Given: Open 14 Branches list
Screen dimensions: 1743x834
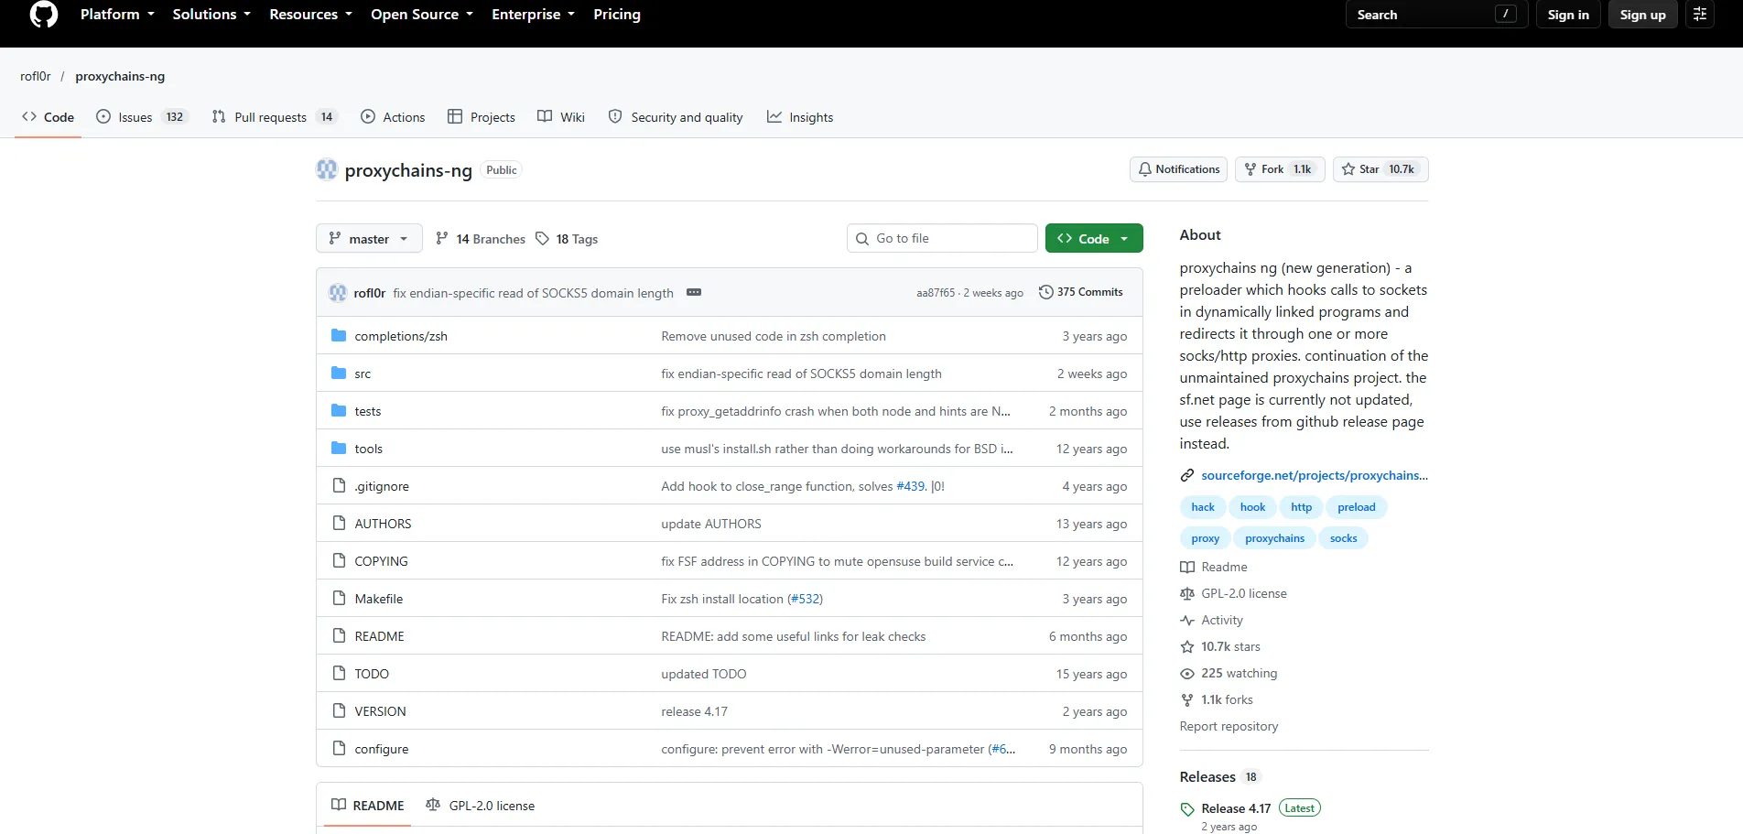Looking at the screenshot, I should [x=481, y=239].
